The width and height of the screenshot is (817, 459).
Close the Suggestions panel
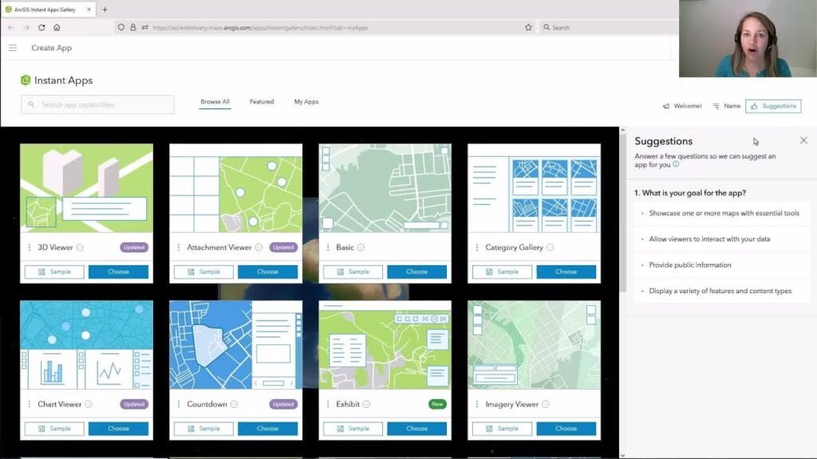pos(803,140)
